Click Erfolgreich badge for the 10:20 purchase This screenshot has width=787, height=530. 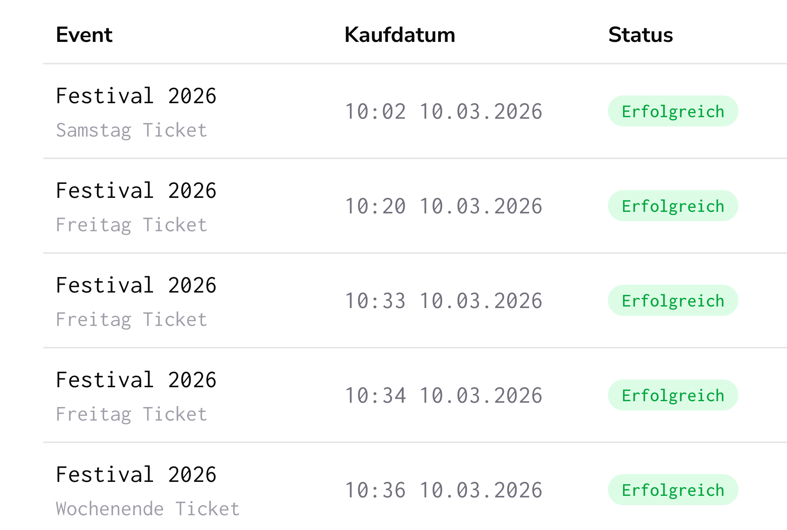673,206
